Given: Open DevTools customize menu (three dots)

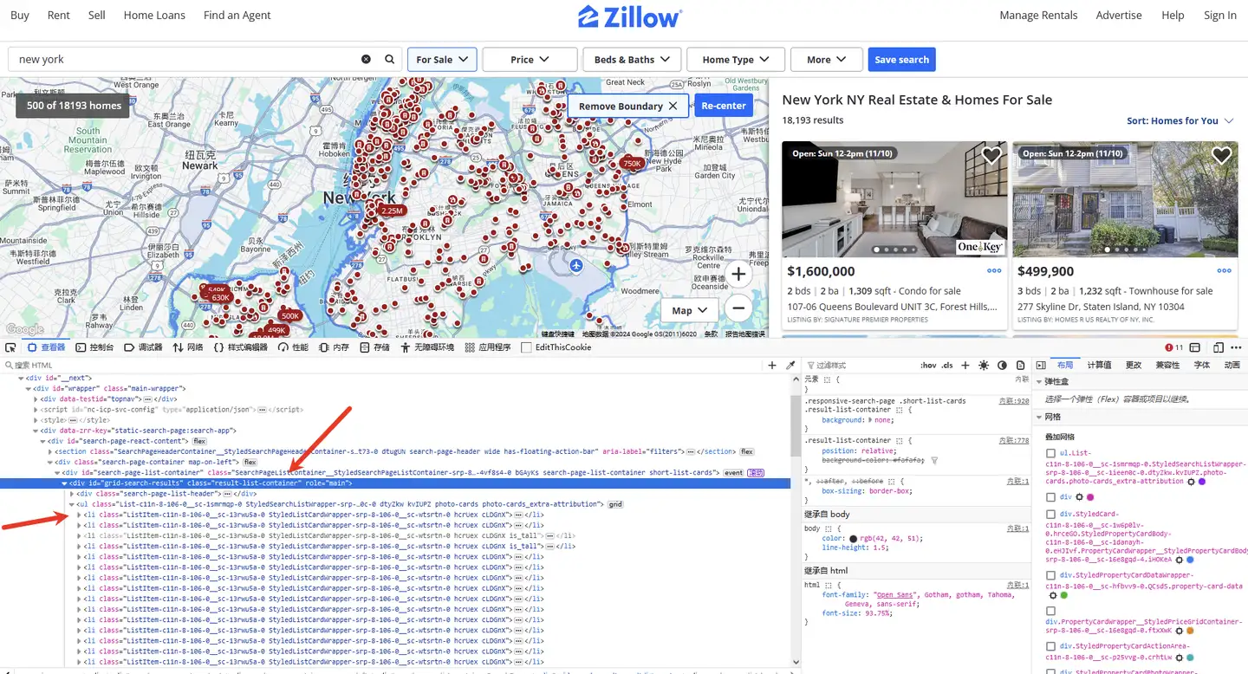Looking at the screenshot, I should (x=1235, y=347).
